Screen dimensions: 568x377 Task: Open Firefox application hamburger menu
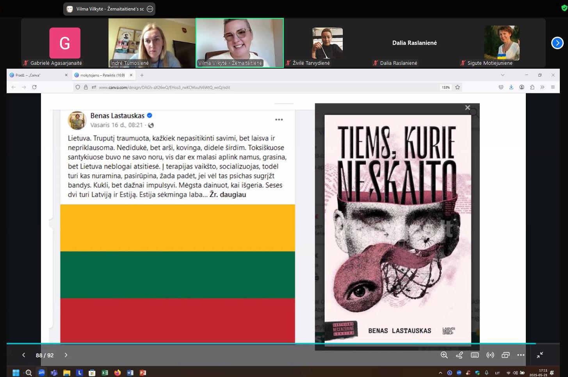pos(553,87)
